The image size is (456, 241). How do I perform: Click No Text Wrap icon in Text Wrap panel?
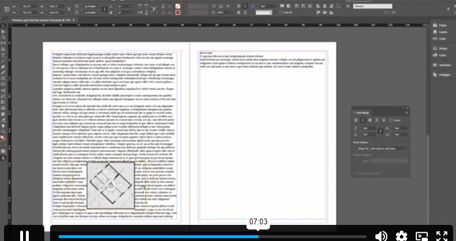pos(356,120)
